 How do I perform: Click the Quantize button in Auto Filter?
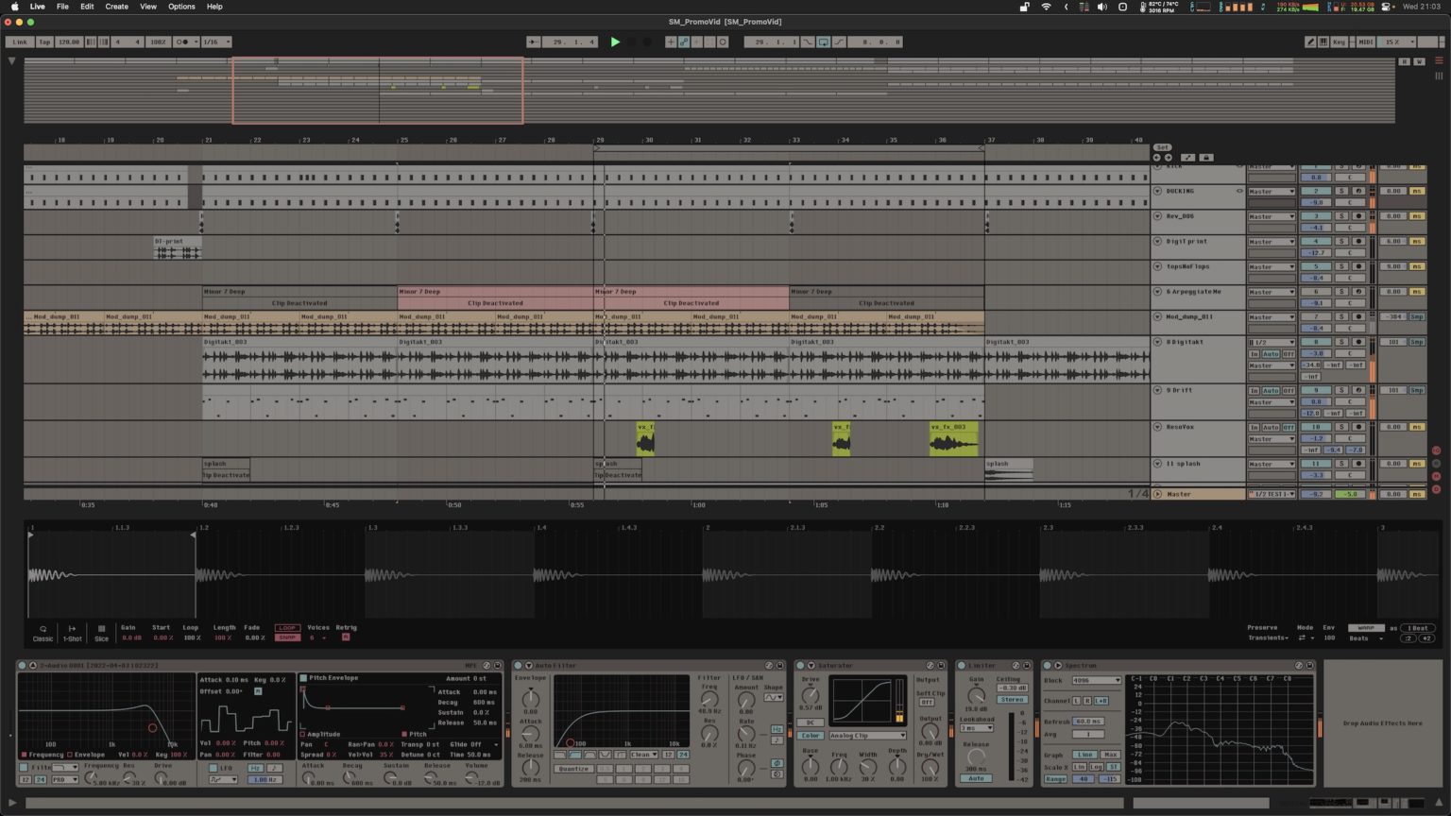pyautogui.click(x=572, y=769)
